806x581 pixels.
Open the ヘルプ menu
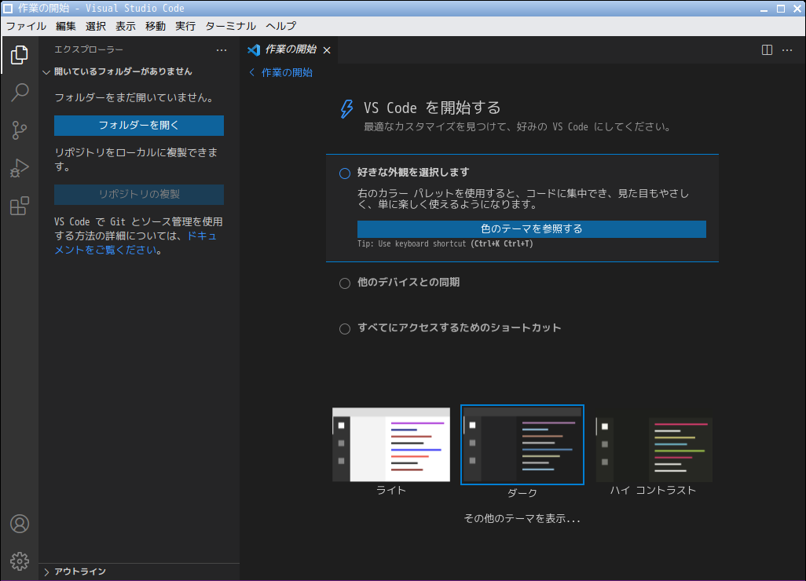[x=280, y=26]
